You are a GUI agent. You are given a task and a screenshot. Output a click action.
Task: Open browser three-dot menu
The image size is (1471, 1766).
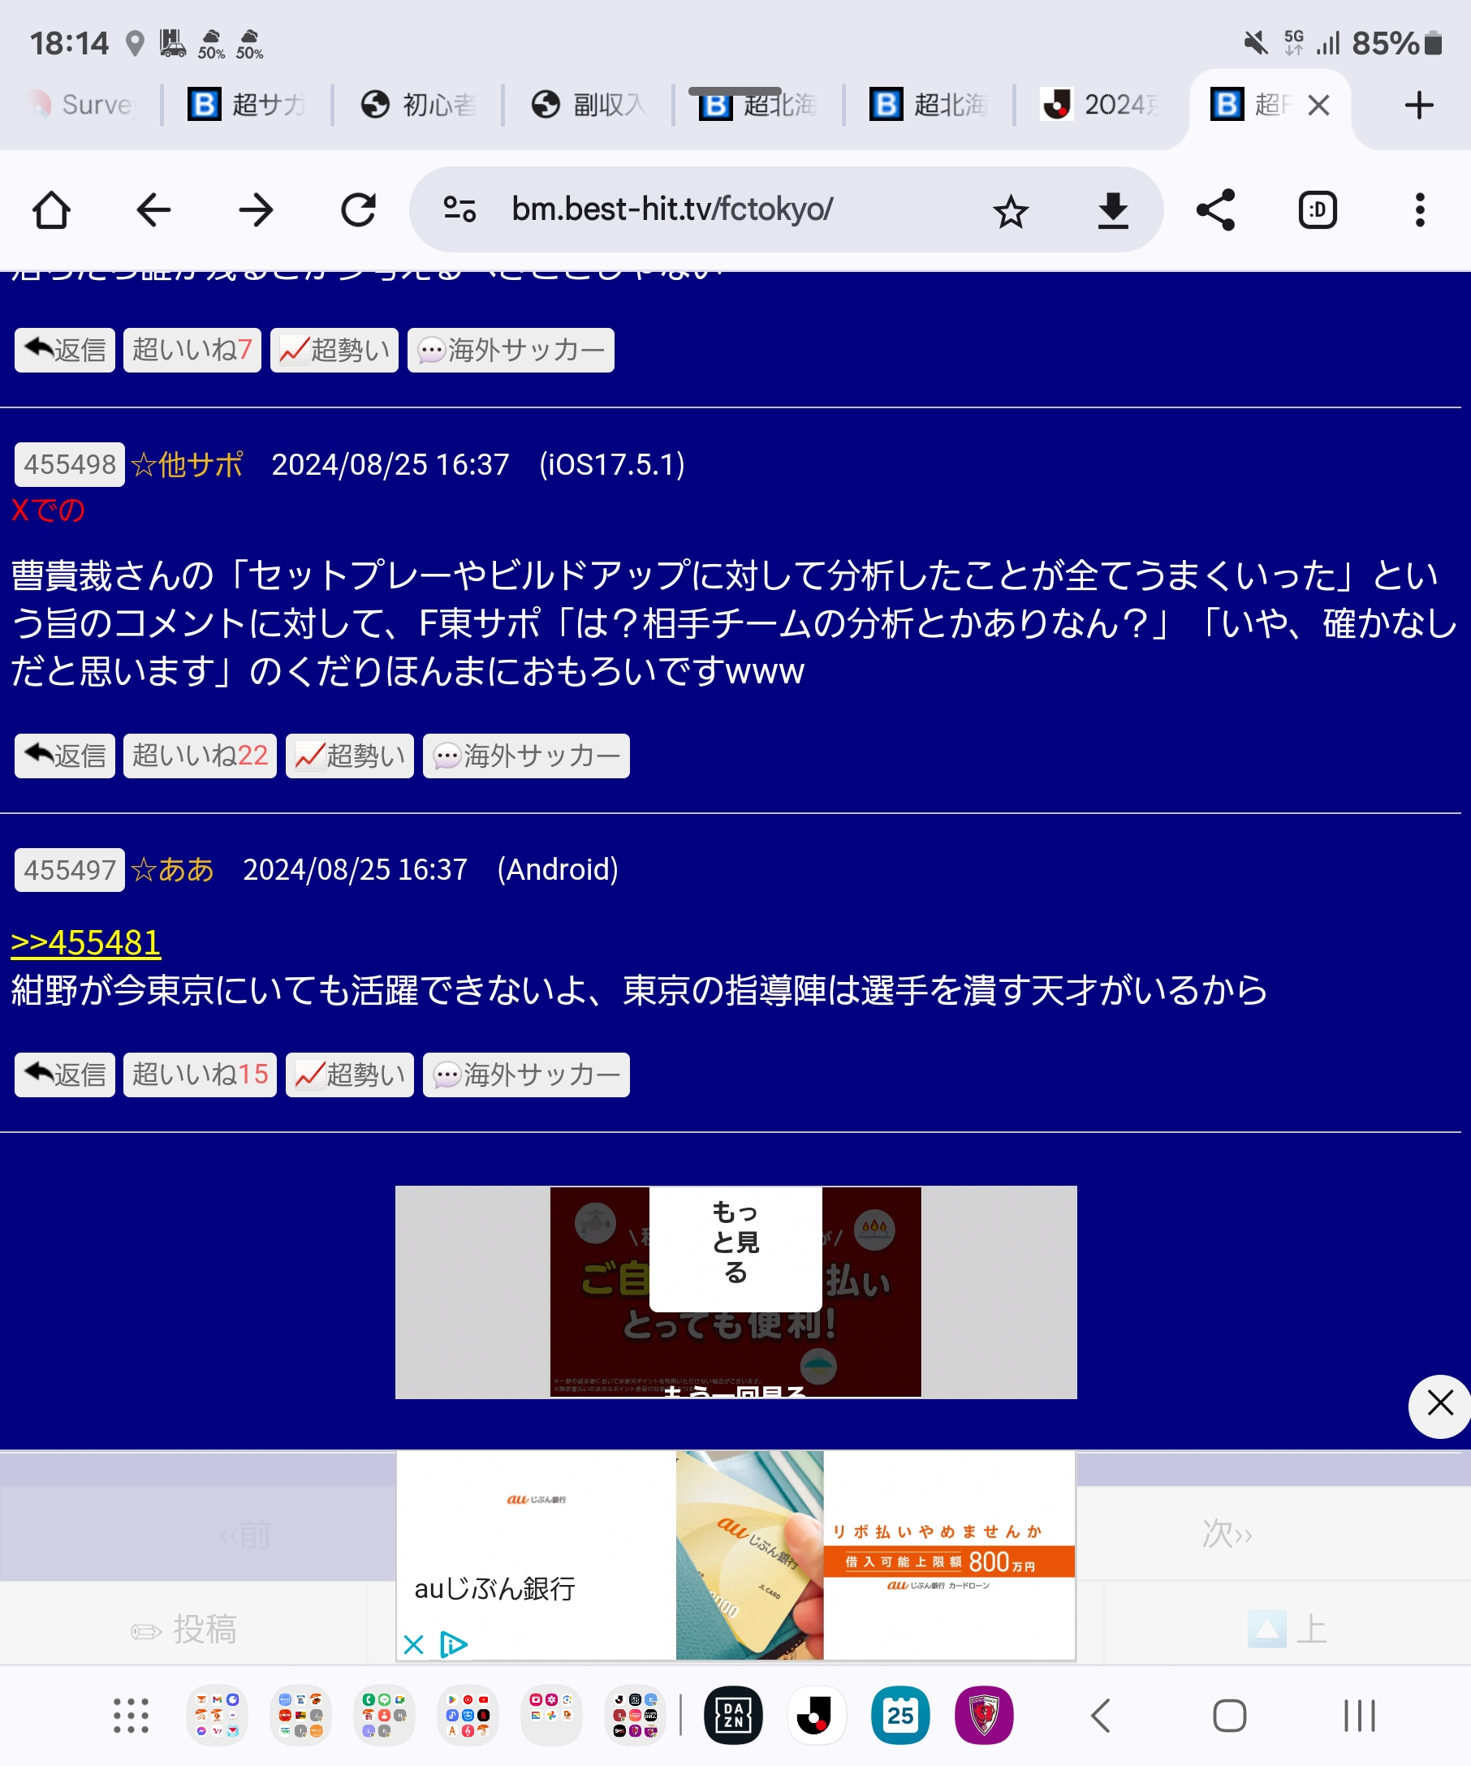pos(1420,210)
